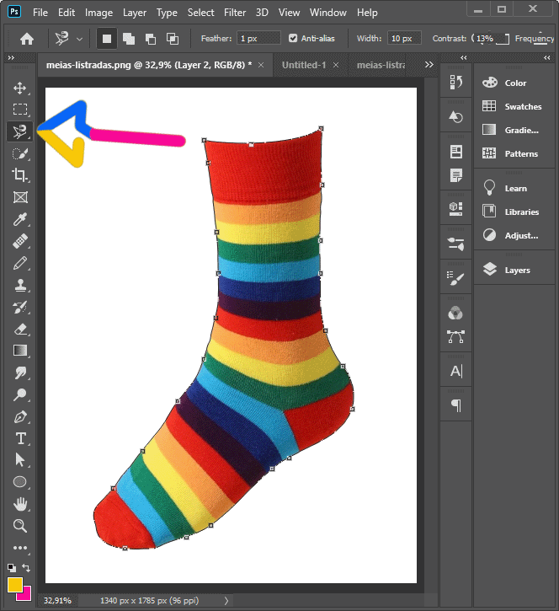The height and width of the screenshot is (611, 559).
Task: Select the Quick Selection tool
Action: (x=20, y=154)
